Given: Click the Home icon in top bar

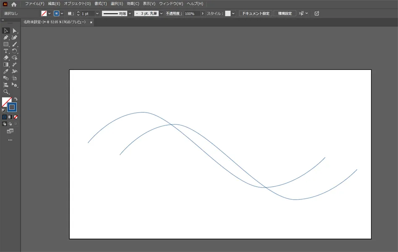Looking at the screenshot, I should click(14, 4).
